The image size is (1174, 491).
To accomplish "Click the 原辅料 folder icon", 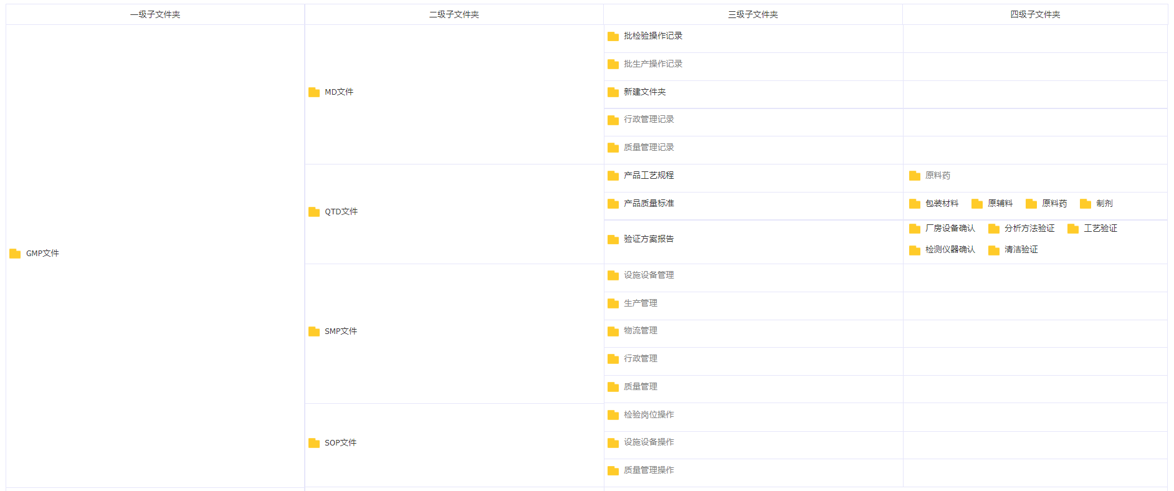I will pyautogui.click(x=977, y=204).
